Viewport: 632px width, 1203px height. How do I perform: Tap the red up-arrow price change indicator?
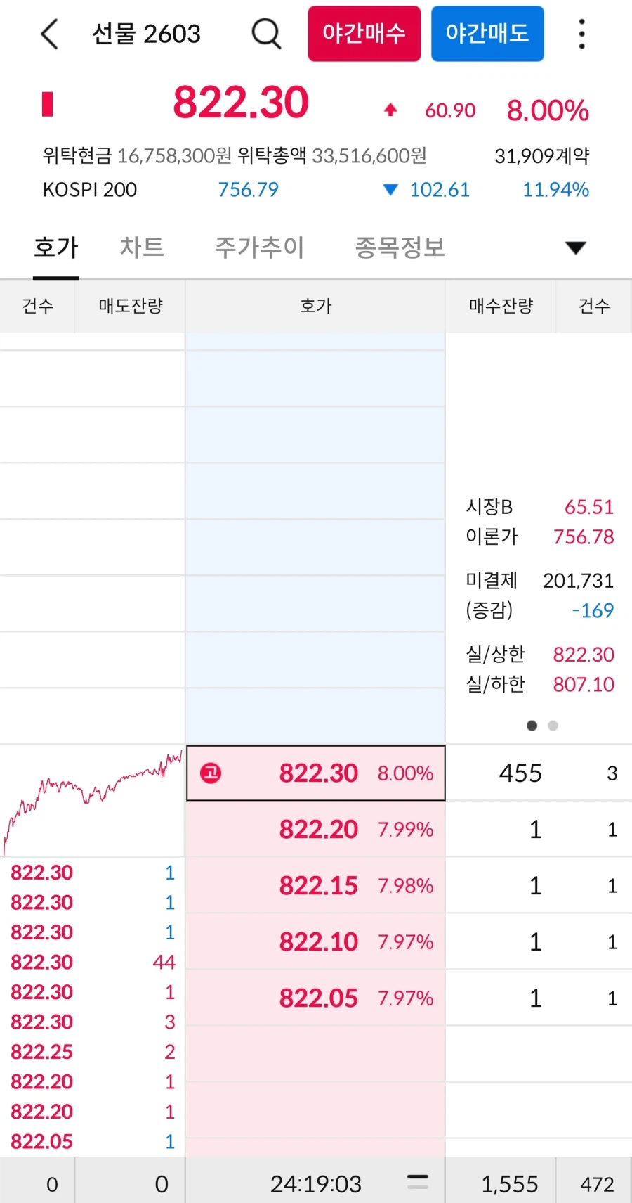click(x=389, y=110)
